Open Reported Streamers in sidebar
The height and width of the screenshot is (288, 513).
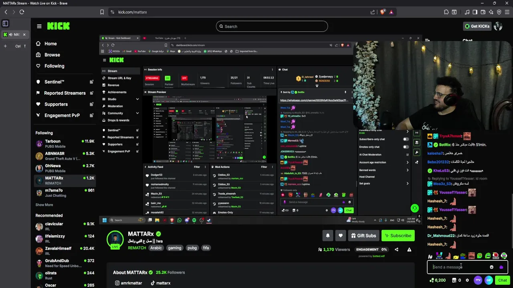65,93
